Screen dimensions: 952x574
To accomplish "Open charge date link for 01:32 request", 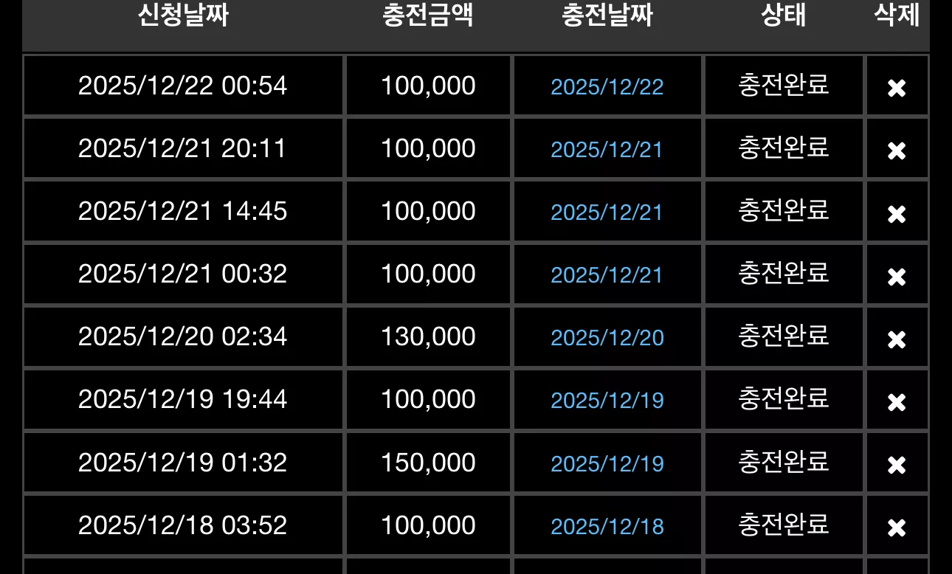I will coord(607,464).
